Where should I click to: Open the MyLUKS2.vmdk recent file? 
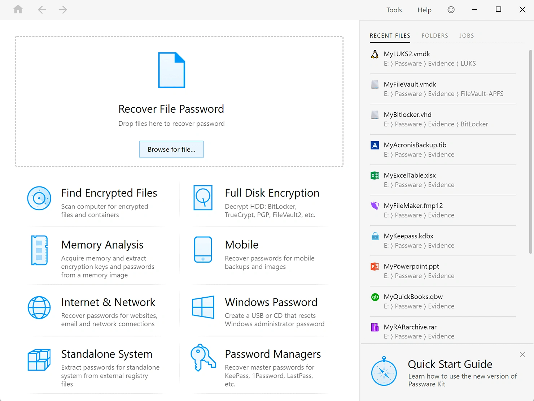pyautogui.click(x=407, y=54)
